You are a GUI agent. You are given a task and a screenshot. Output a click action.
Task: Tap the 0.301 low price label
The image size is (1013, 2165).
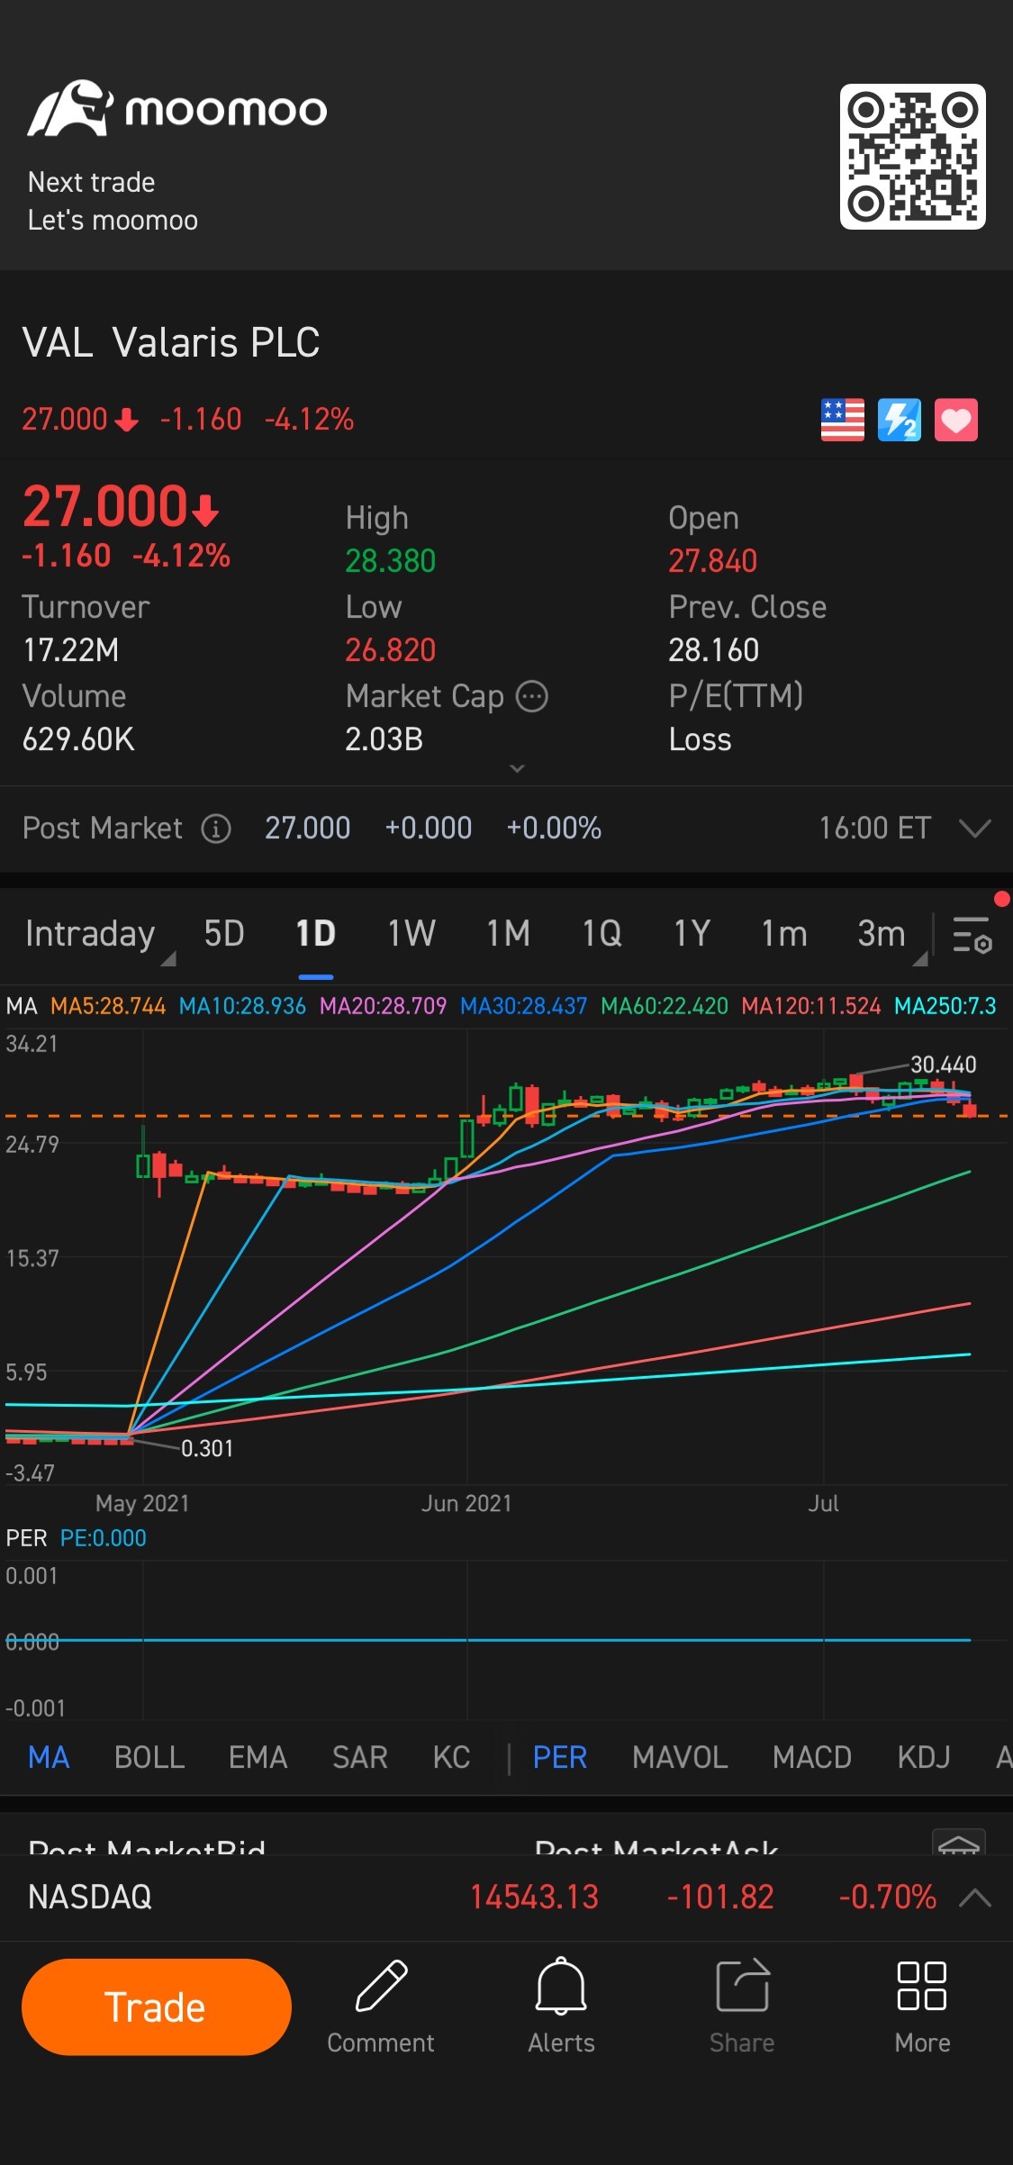(x=207, y=1448)
